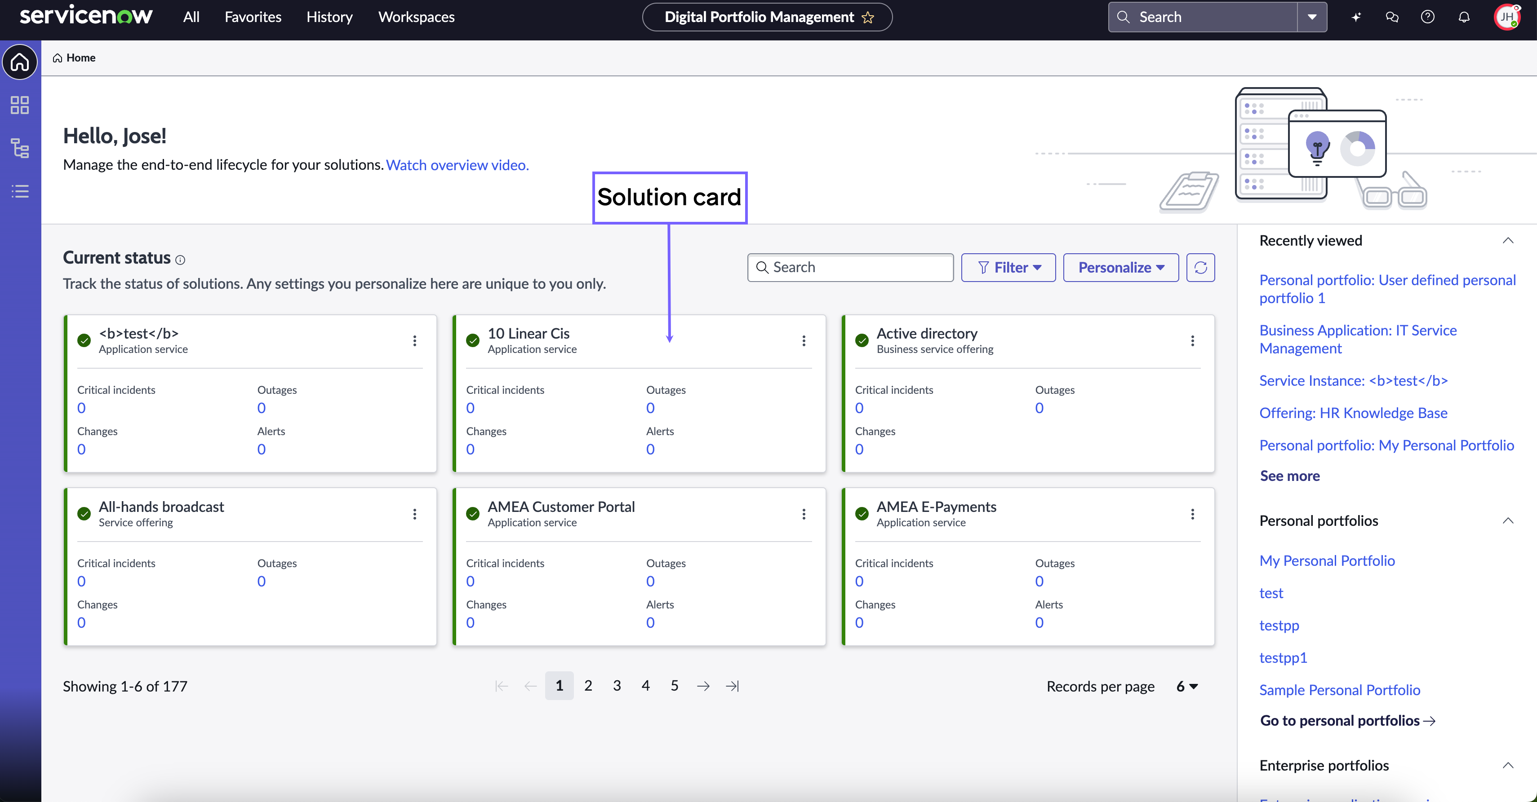The height and width of the screenshot is (802, 1537).
Task: Open the options menu on Active directory card
Action: click(1192, 340)
